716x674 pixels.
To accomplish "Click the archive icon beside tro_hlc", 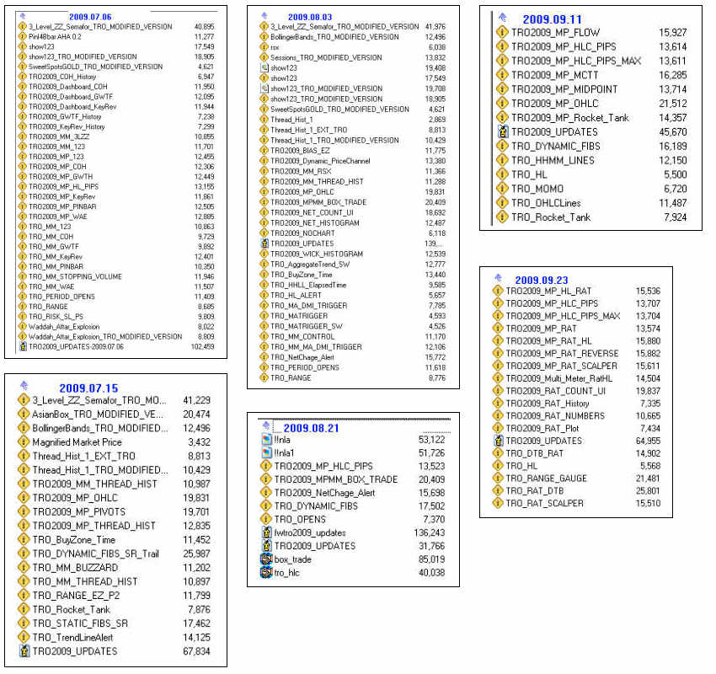I will tap(266, 572).
